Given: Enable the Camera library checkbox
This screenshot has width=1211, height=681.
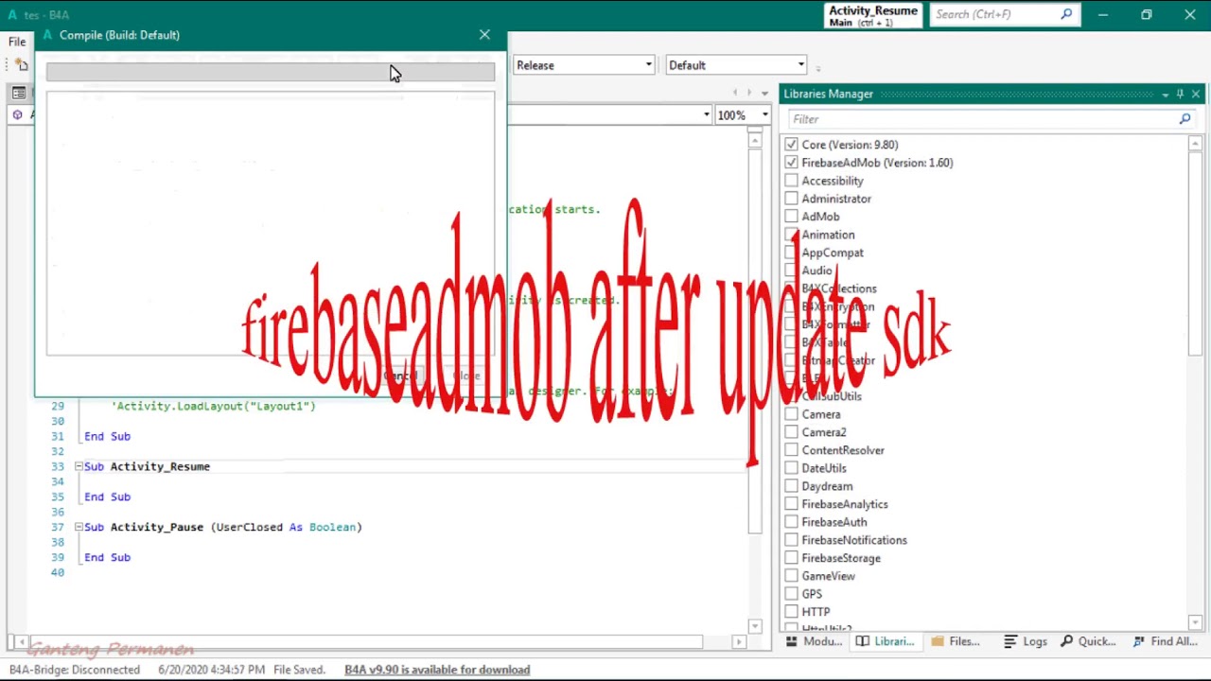Looking at the screenshot, I should (x=791, y=414).
